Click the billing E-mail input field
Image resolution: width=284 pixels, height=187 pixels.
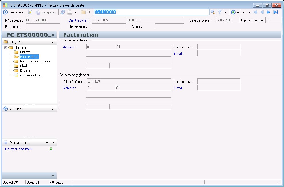point(219,53)
